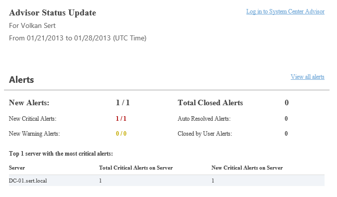Click the Total Closed Alerts label

[210, 103]
